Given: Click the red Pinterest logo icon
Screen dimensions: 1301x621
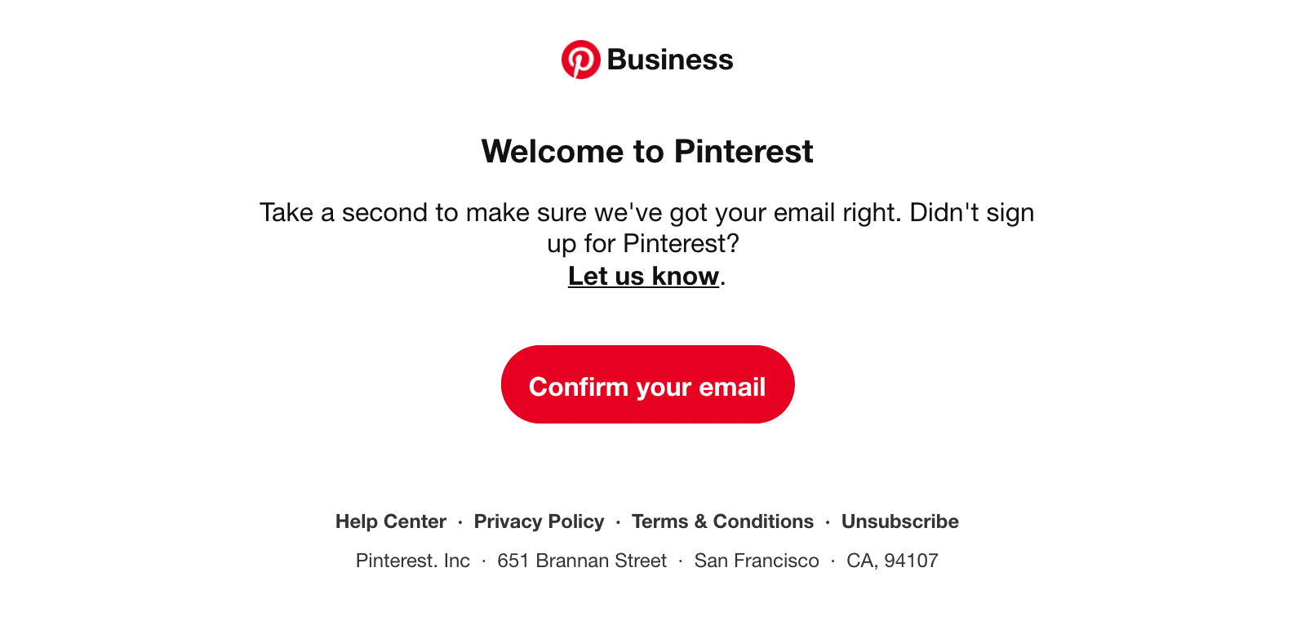Looking at the screenshot, I should pyautogui.click(x=580, y=60).
